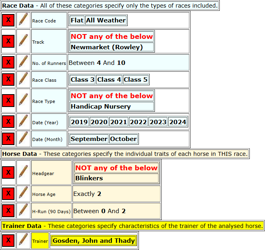Image resolution: width=265 pixels, height=250 pixels.
Task: Select the 2020 year value
Action: click(99, 122)
